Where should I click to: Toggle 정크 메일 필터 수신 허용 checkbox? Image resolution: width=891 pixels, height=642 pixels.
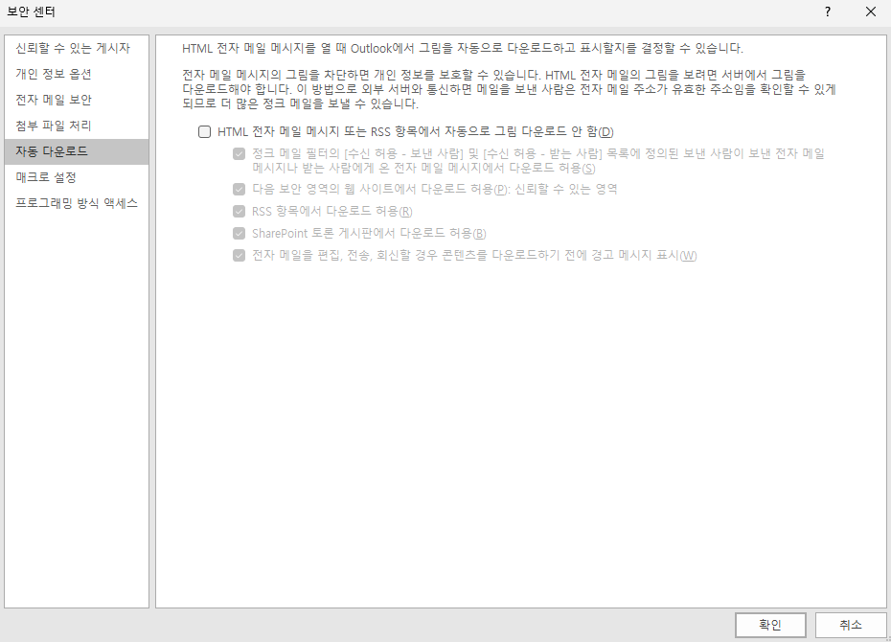click(x=240, y=154)
